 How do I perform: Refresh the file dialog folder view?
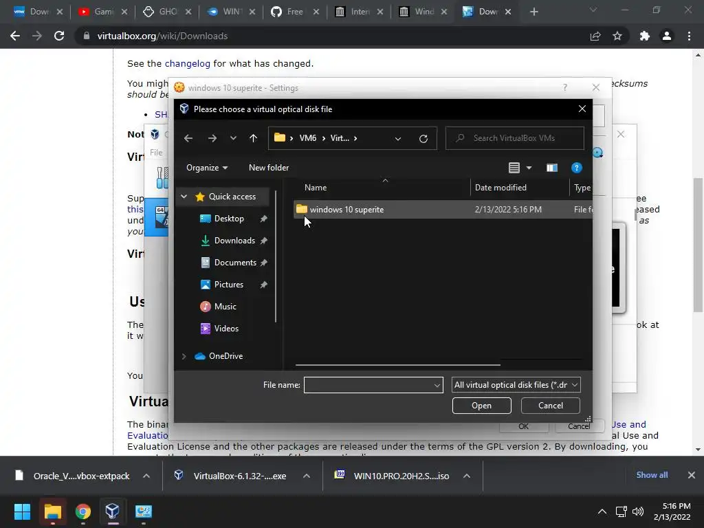423,139
